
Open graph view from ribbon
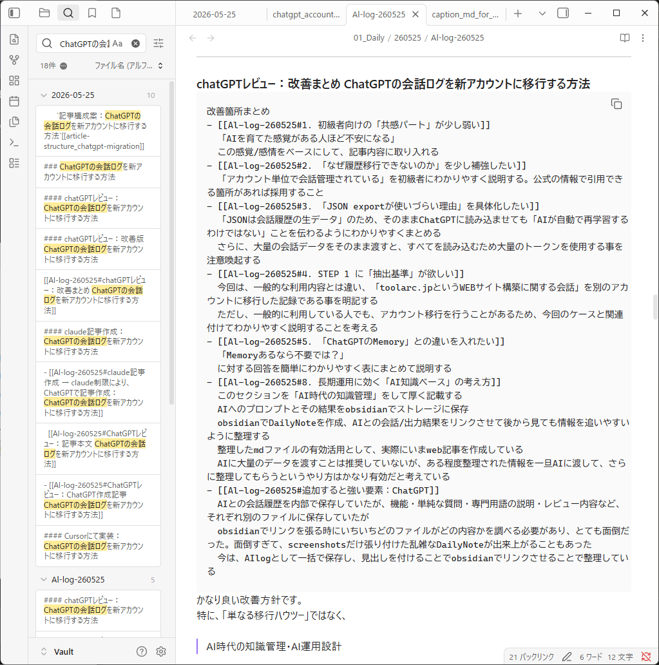(14, 60)
